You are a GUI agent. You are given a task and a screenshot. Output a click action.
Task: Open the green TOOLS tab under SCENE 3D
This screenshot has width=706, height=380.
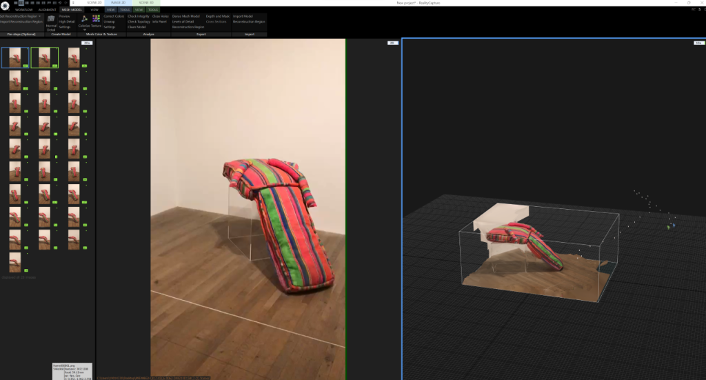coord(153,10)
